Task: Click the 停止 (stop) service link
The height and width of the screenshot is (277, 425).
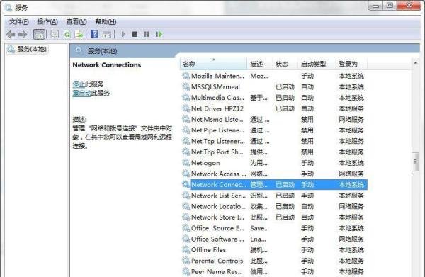Action: click(x=79, y=84)
